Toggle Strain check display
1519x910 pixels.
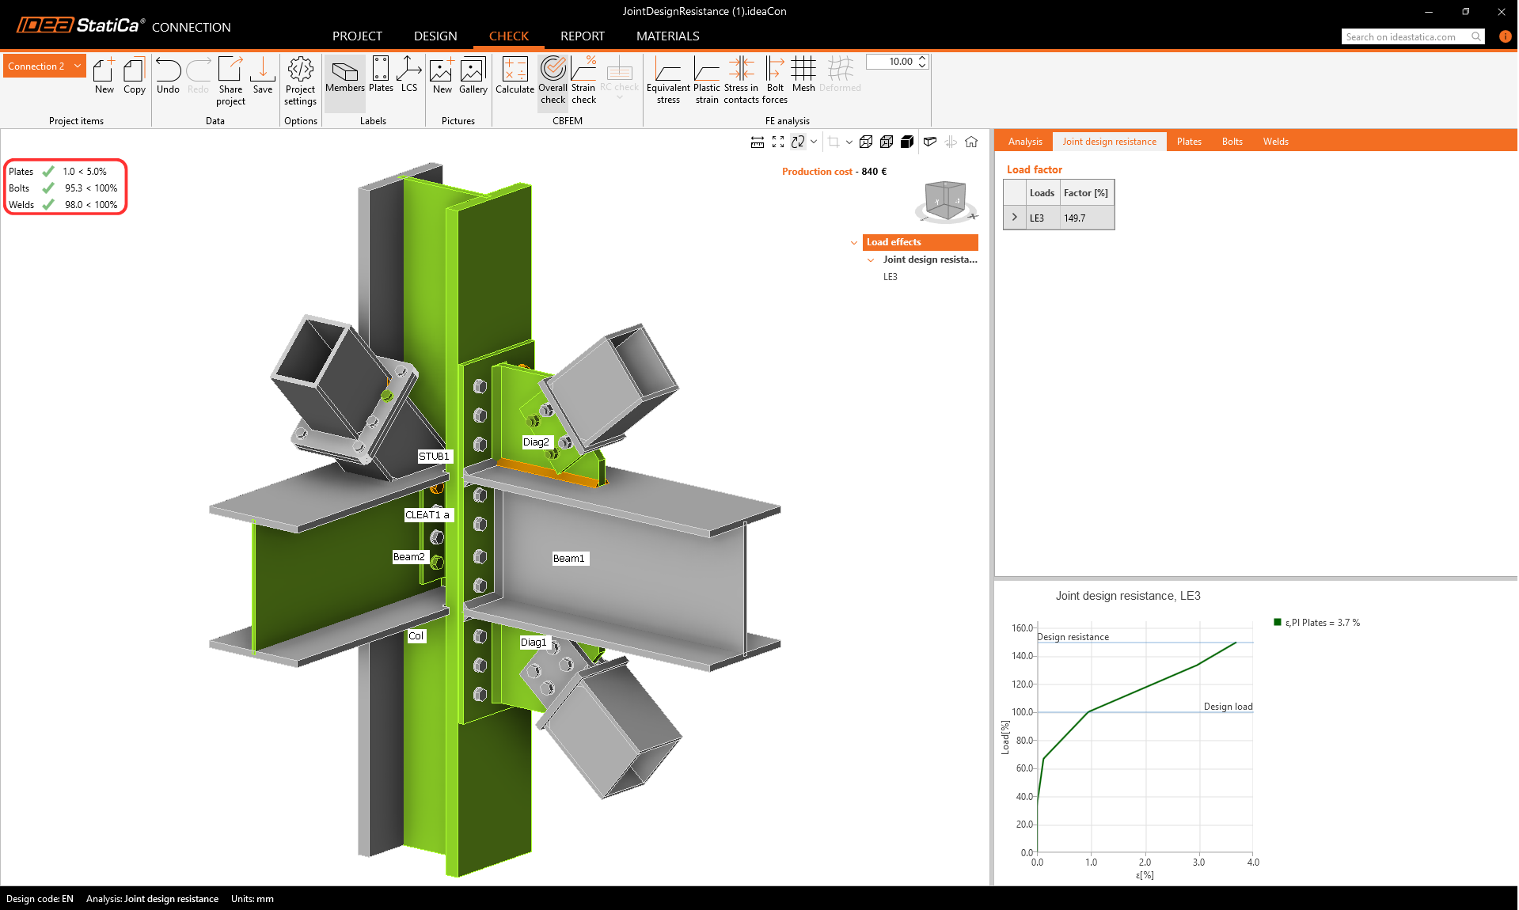(583, 81)
